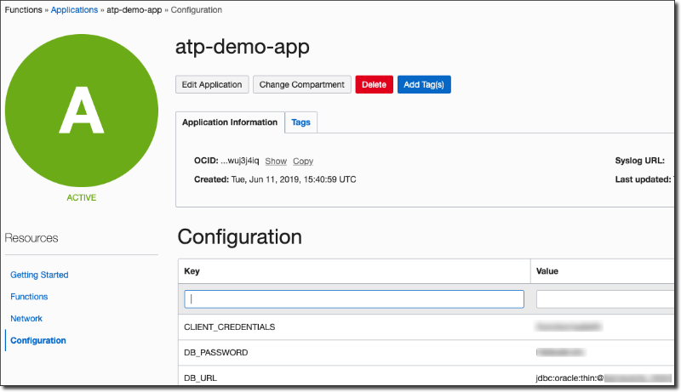
Task: Show the full OCID
Action: pyautogui.click(x=276, y=161)
